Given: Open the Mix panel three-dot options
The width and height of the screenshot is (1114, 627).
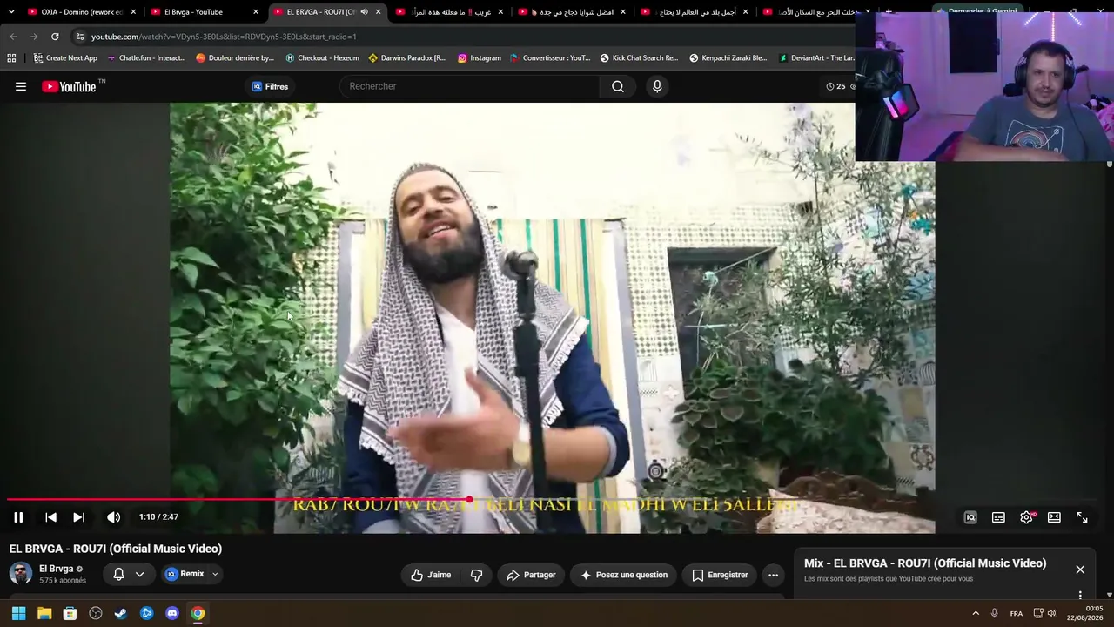Looking at the screenshot, I should [x=1080, y=596].
